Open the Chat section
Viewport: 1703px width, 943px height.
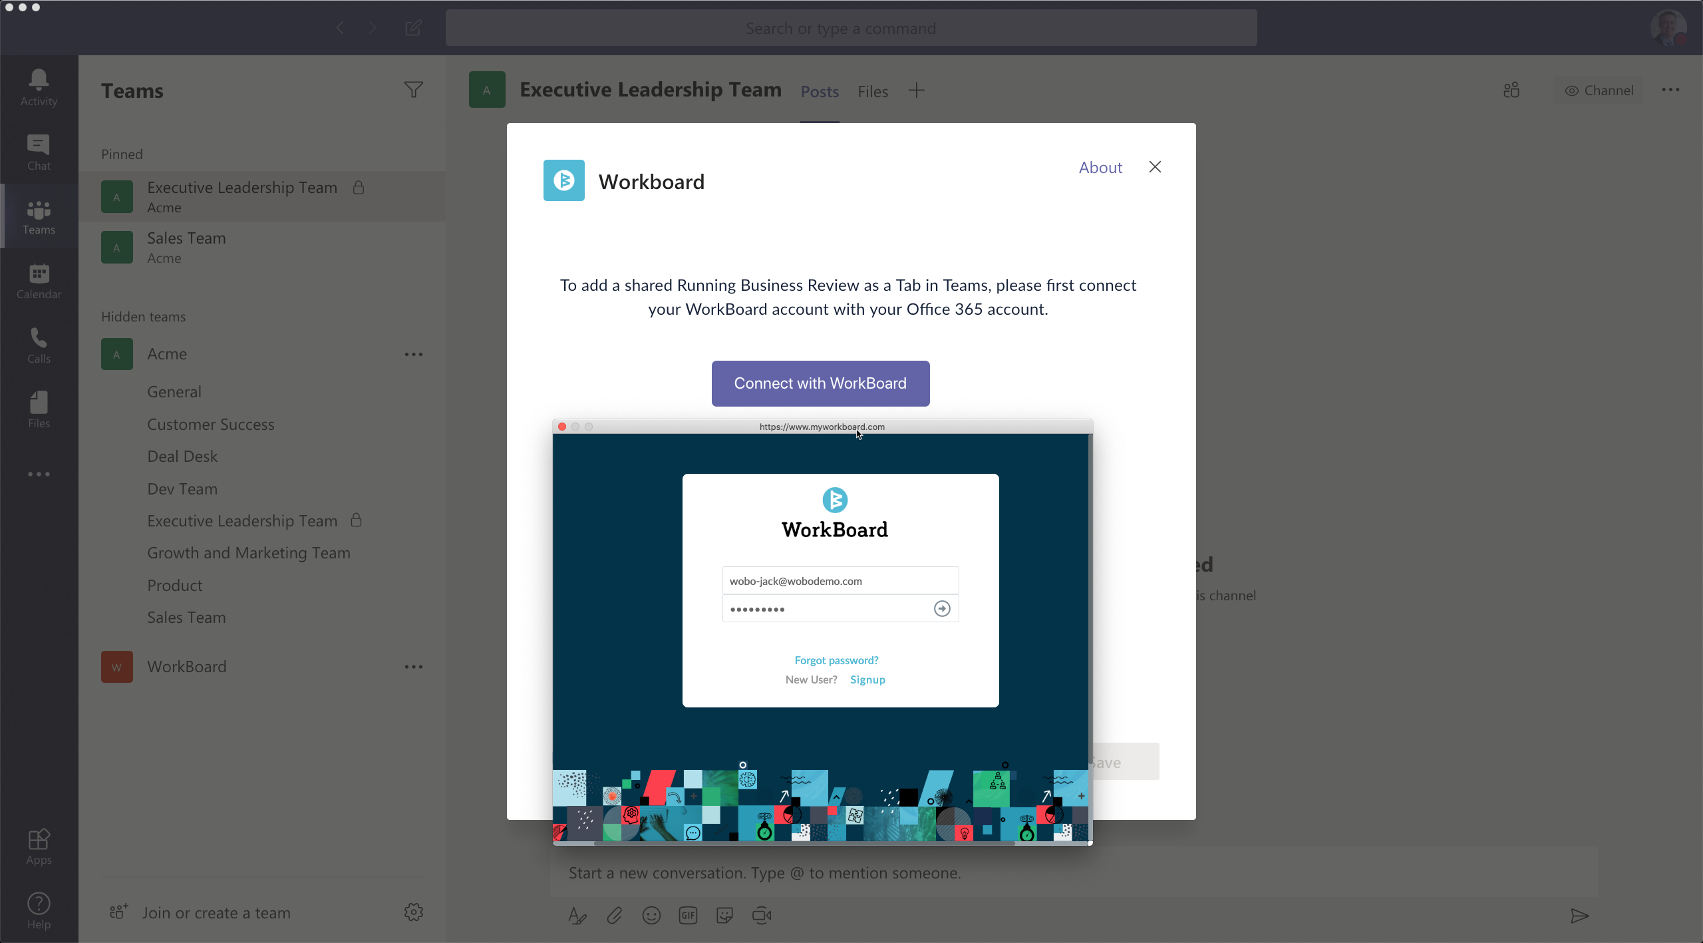pyautogui.click(x=39, y=152)
